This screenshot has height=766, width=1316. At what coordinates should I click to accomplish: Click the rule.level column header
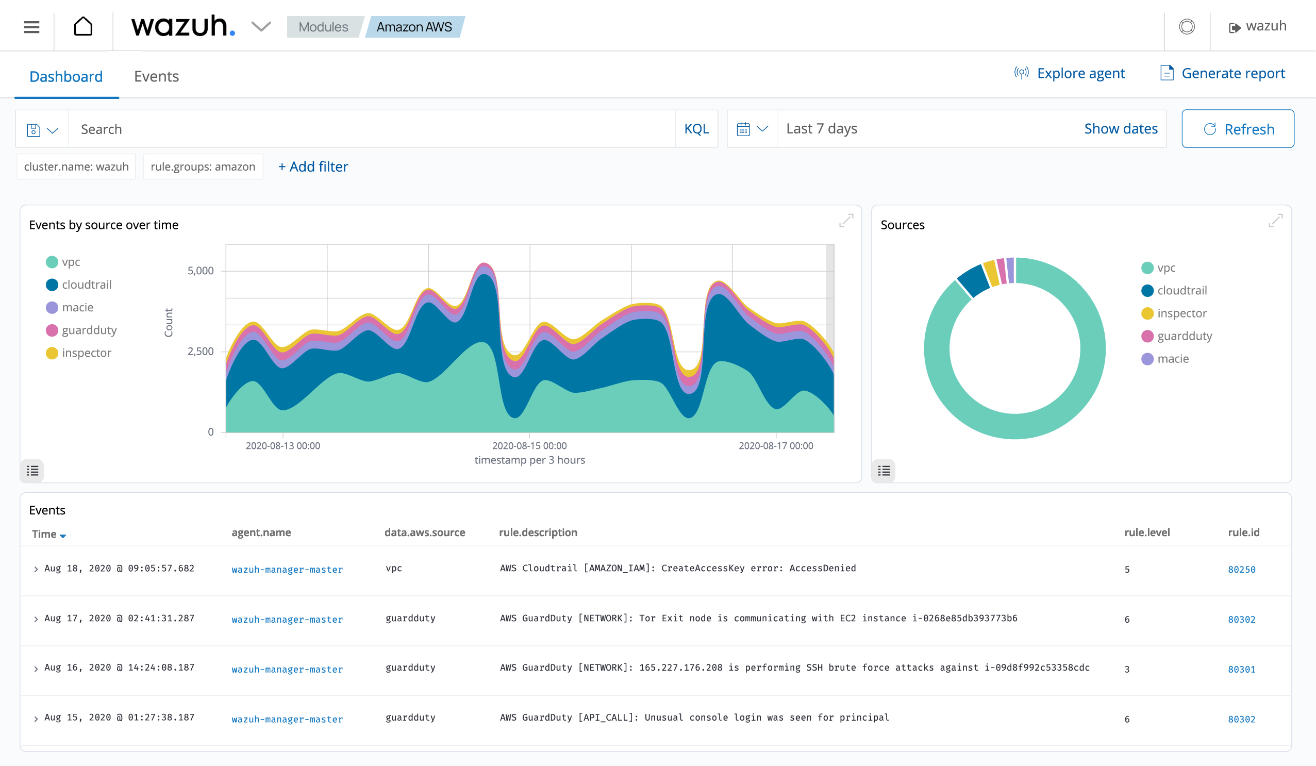click(1147, 532)
